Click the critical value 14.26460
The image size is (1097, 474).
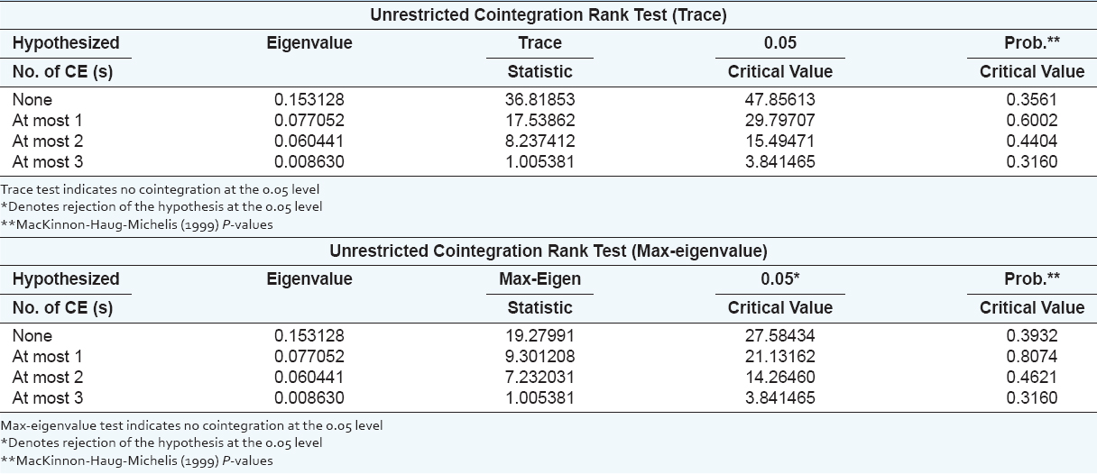(779, 378)
